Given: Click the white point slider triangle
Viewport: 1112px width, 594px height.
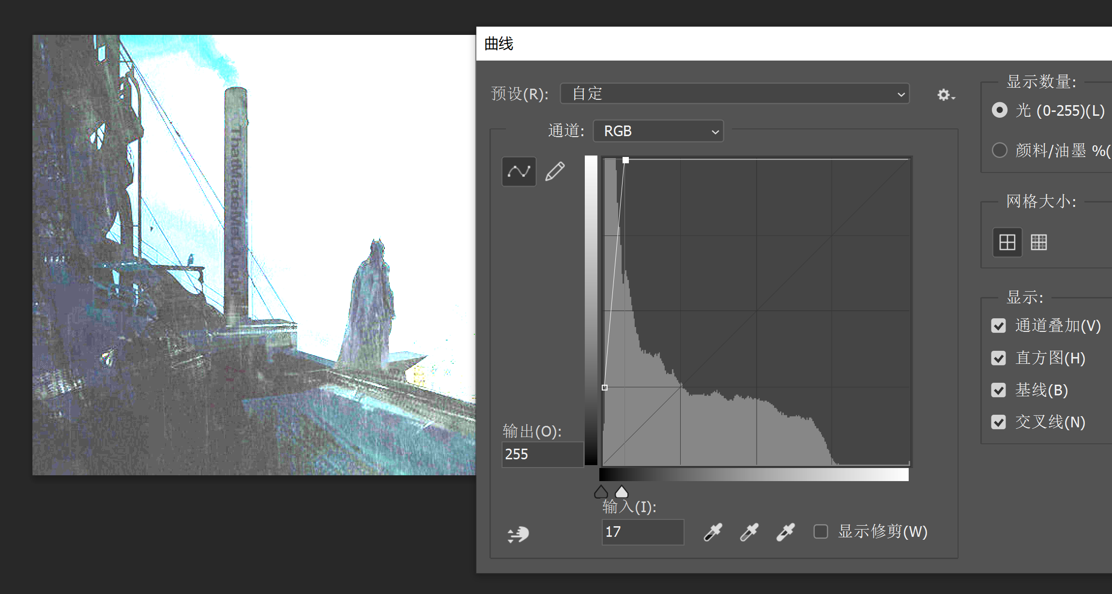Looking at the screenshot, I should click(622, 492).
